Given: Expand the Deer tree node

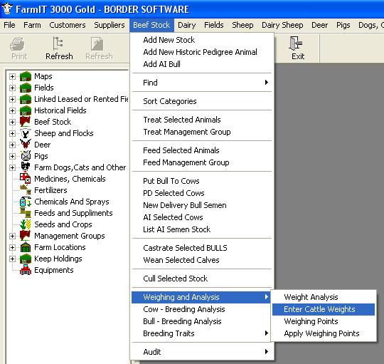Looking at the screenshot, I should coord(12,145).
